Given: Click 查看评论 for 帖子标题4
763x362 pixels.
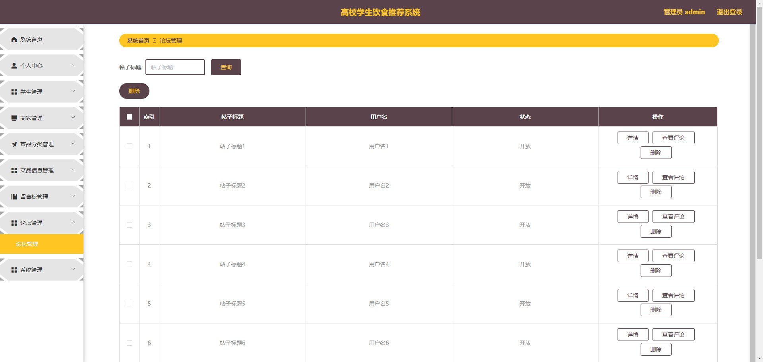Looking at the screenshot, I should click(674, 256).
